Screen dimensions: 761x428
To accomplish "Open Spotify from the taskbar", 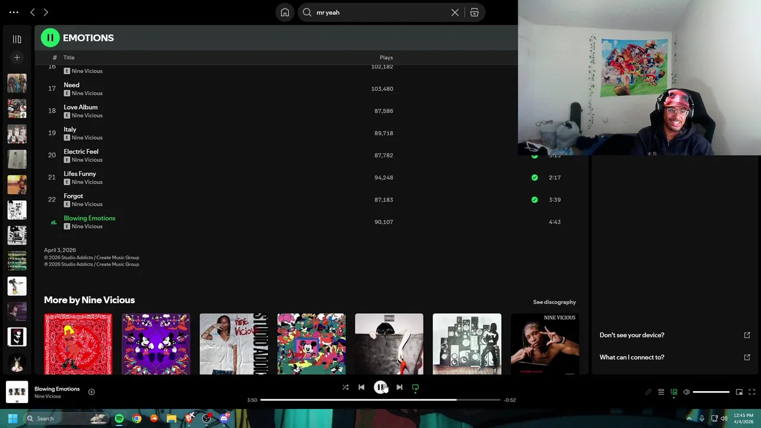I will [119, 418].
